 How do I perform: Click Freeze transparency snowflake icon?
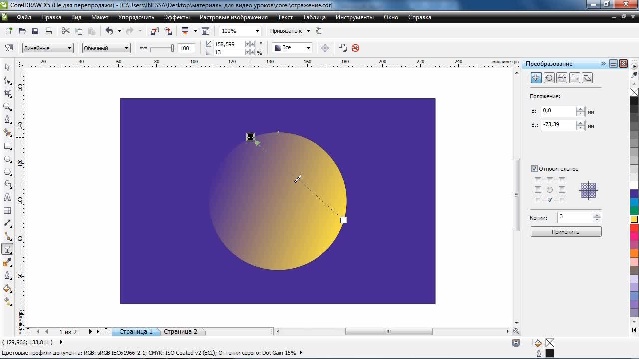[x=325, y=48]
